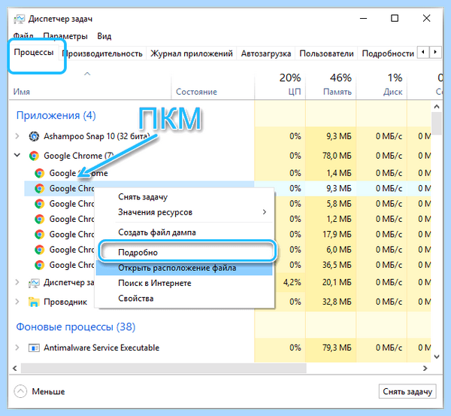
Task: Click the horizontal scrollbar left arrow
Action: (x=15, y=368)
